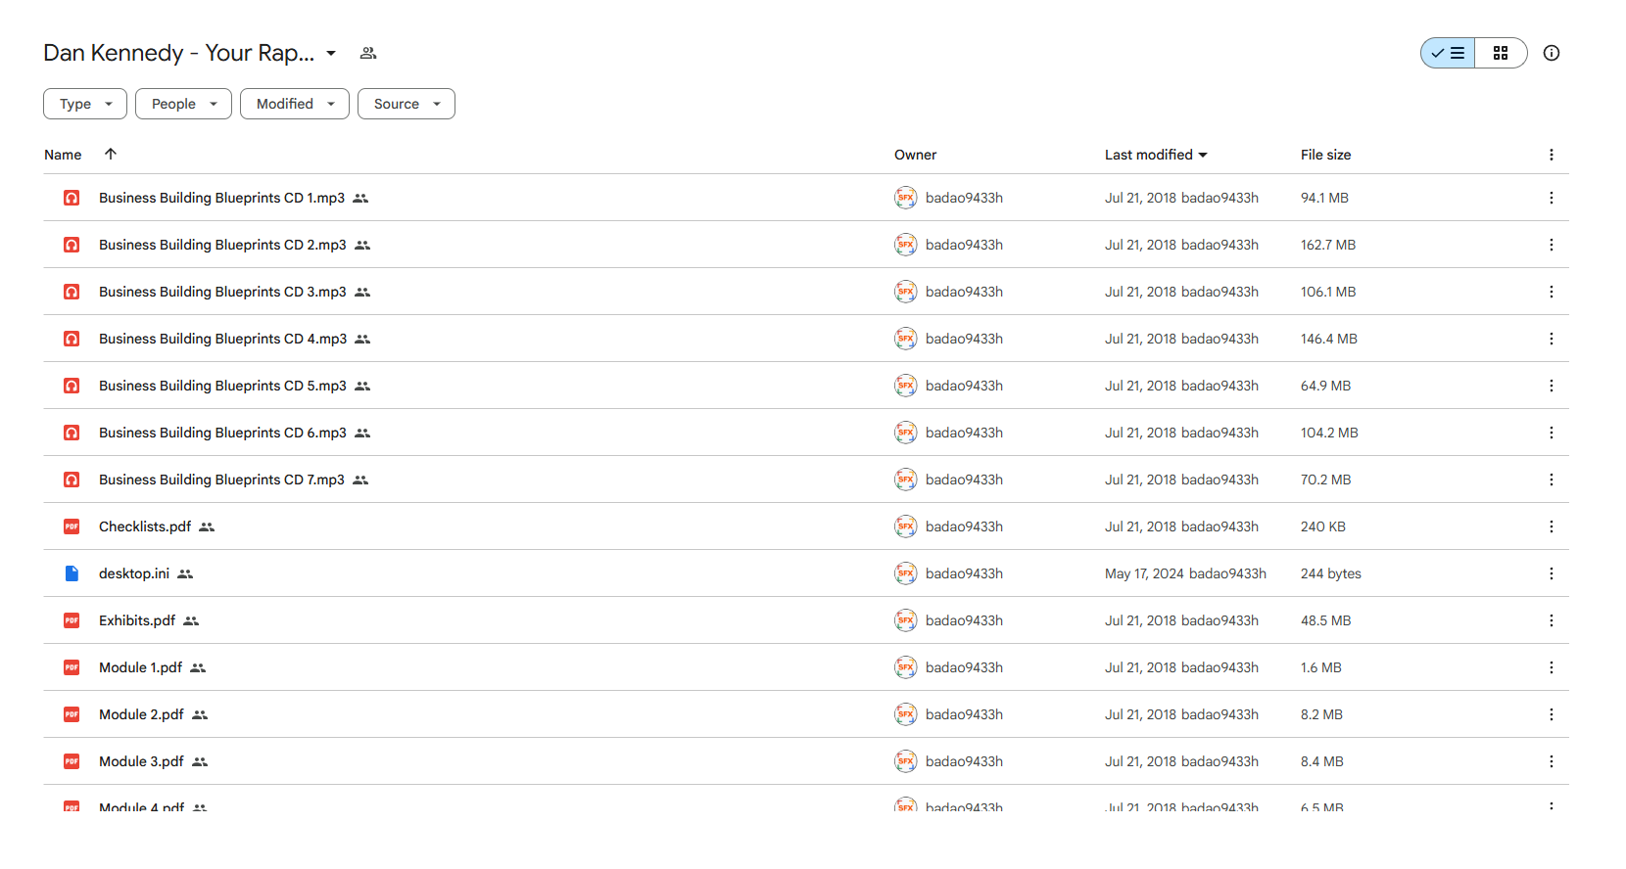Click the PDF icon of Module 2.pdf
Image resolution: width=1626 pixels, height=869 pixels.
pyautogui.click(x=72, y=714)
